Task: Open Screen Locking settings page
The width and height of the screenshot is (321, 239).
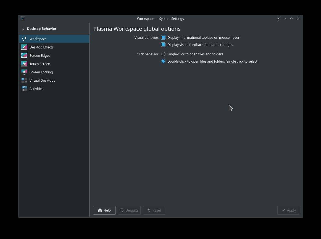Action: tap(41, 72)
